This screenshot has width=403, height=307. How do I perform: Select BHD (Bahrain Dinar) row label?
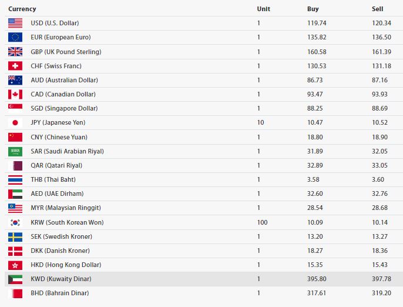click(60, 293)
